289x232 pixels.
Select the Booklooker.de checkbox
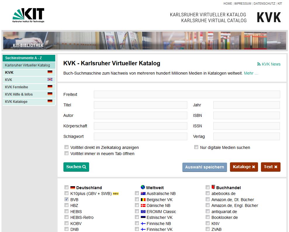[207, 217]
